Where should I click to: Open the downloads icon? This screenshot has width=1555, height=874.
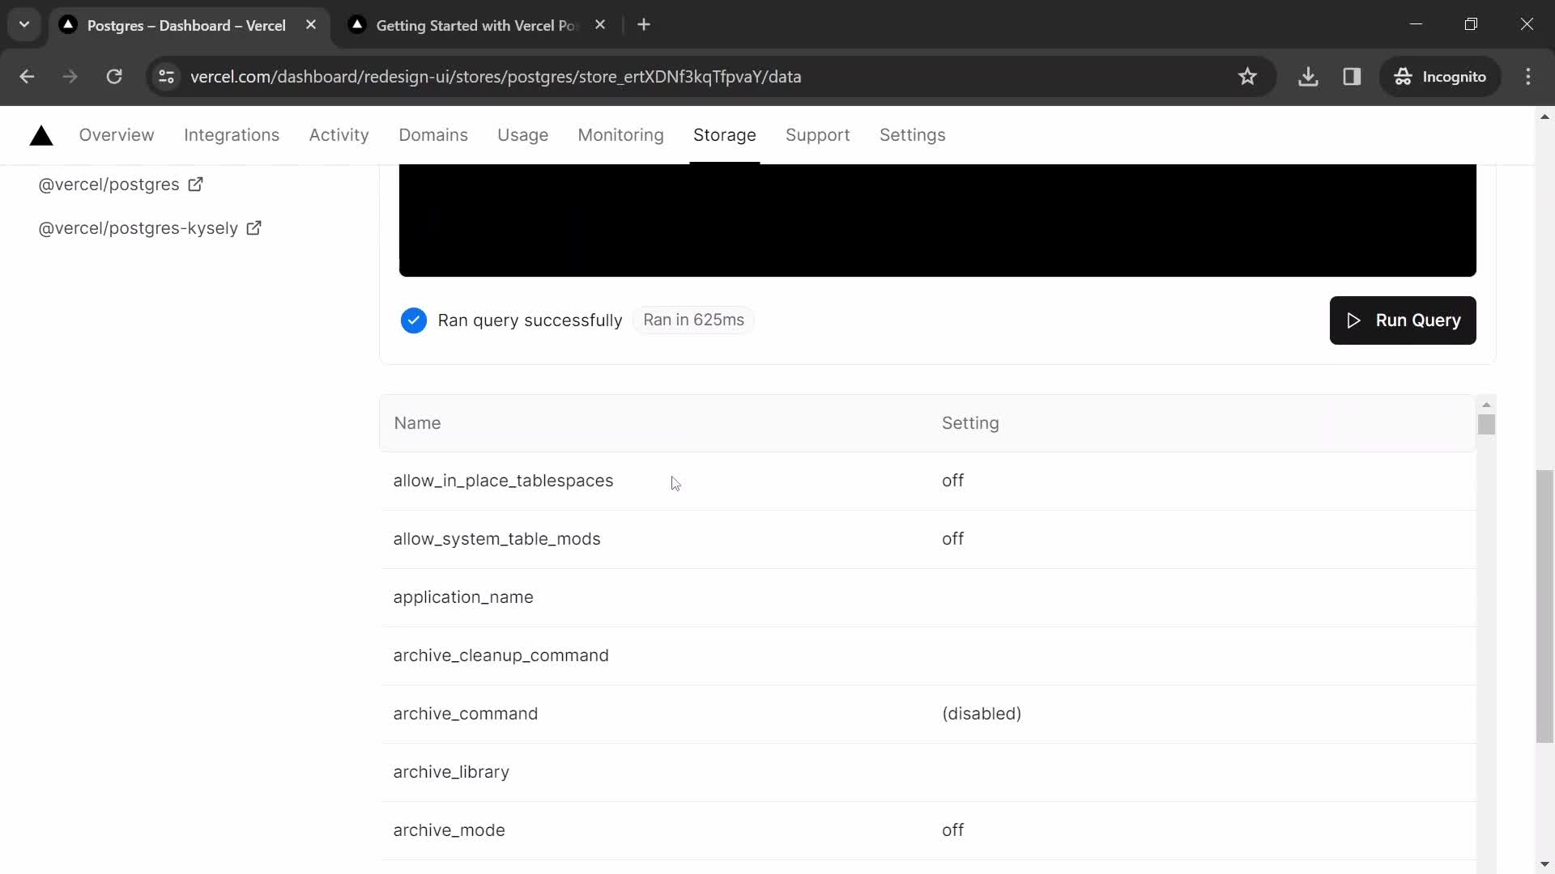(x=1308, y=77)
